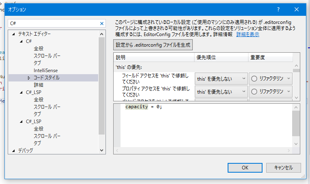Click the code preview vertical scrollbar thumb

296,123
